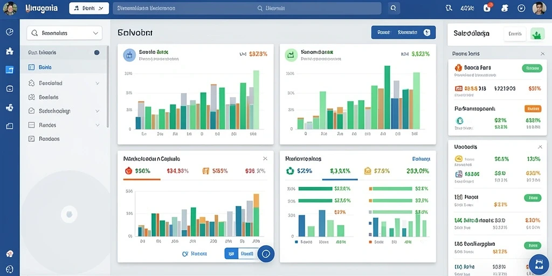Click the orange card icon in Booce Fara row

pyautogui.click(x=458, y=89)
